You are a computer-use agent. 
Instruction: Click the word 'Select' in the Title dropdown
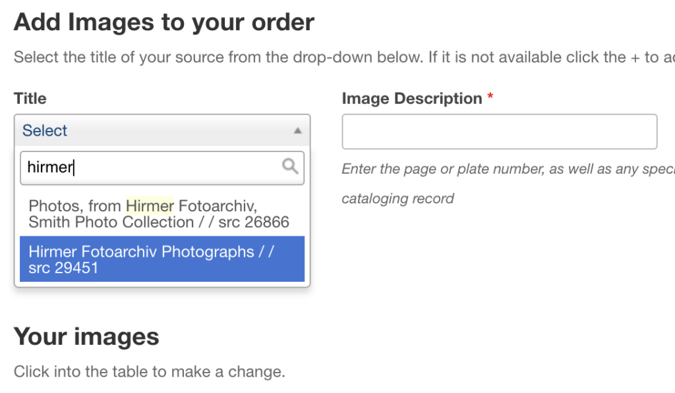pyautogui.click(x=45, y=130)
